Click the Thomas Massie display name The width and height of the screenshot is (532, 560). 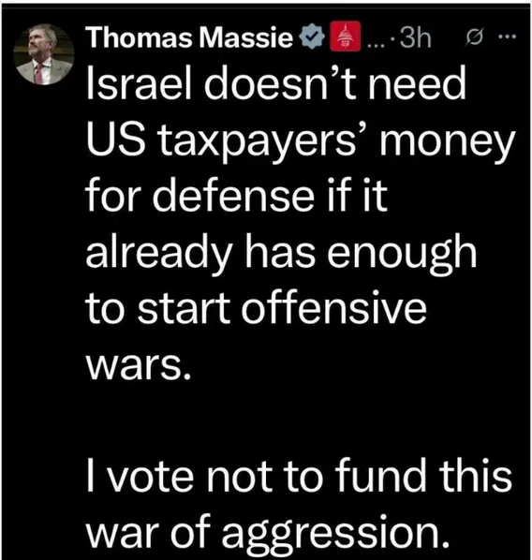pos(190,37)
